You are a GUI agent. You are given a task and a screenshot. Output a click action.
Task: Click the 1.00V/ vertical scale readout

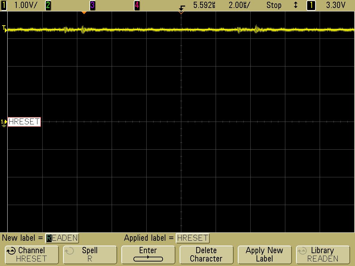[x=25, y=5]
